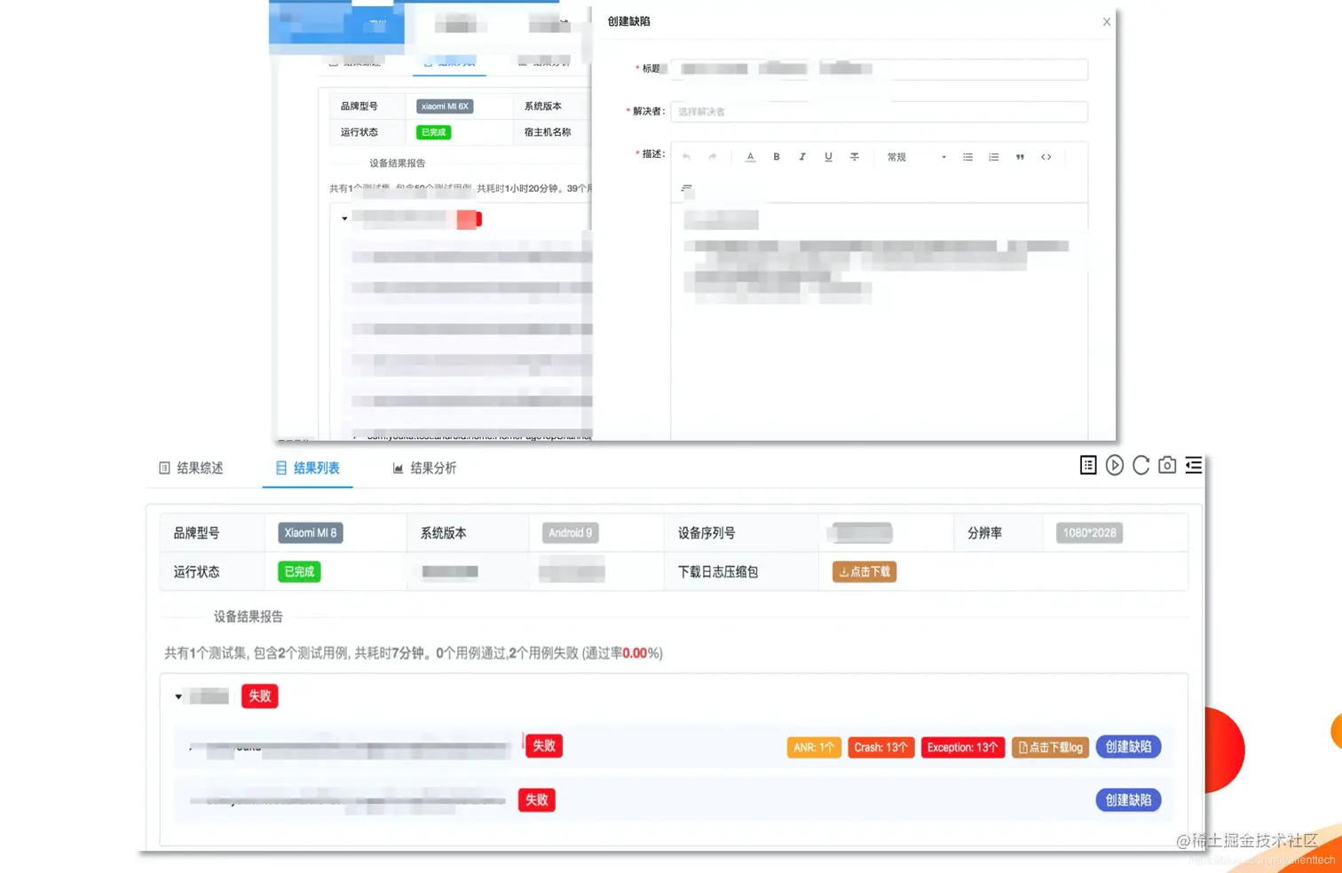Undo in the 描述 editor toolbar
Image resolution: width=1342 pixels, height=873 pixels.
(x=686, y=157)
